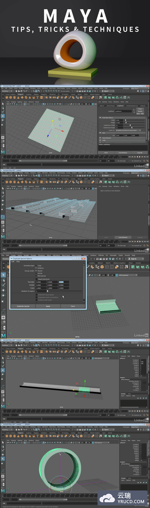
Task: Click polygon Torus shelf icon in pPlane1 window
Action: click(x=26, y=98)
